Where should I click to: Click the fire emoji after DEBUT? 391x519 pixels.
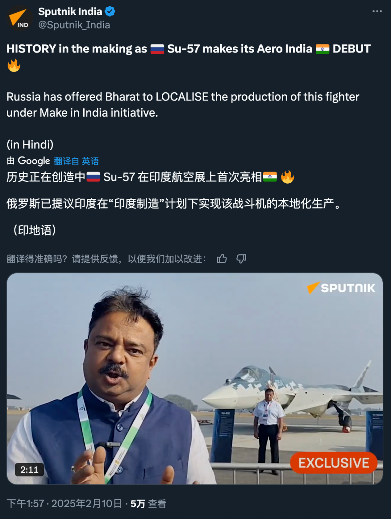(x=14, y=65)
